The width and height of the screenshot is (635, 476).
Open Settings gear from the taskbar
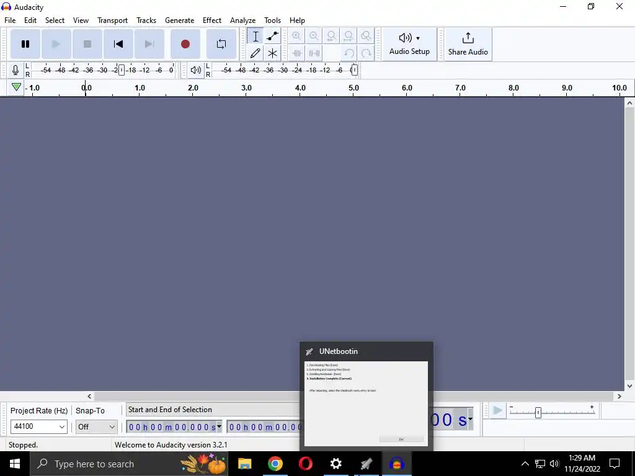335,464
